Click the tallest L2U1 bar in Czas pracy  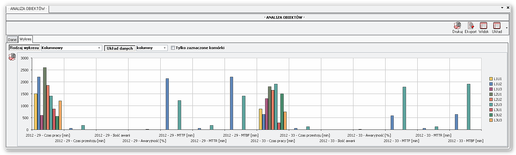pyautogui.click(x=45, y=98)
